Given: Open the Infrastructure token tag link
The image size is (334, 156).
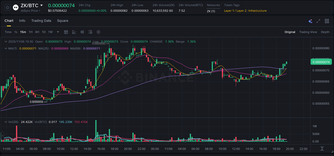Looking at the screenshot, I should [x=257, y=11].
